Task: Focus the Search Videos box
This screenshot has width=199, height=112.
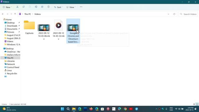Action: pyautogui.click(x=188, y=14)
